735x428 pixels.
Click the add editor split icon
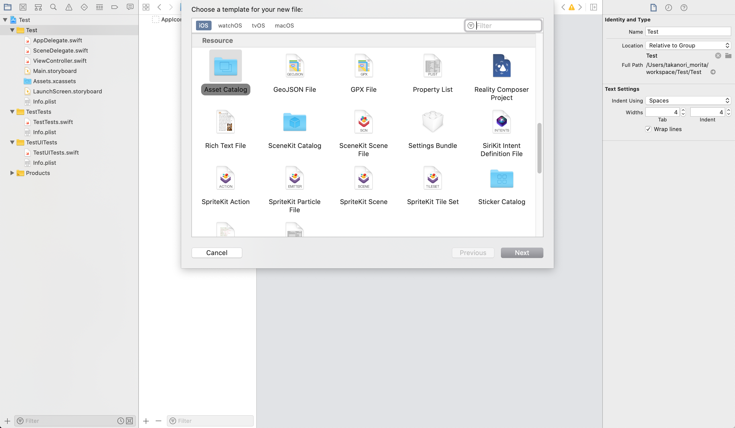pos(594,7)
